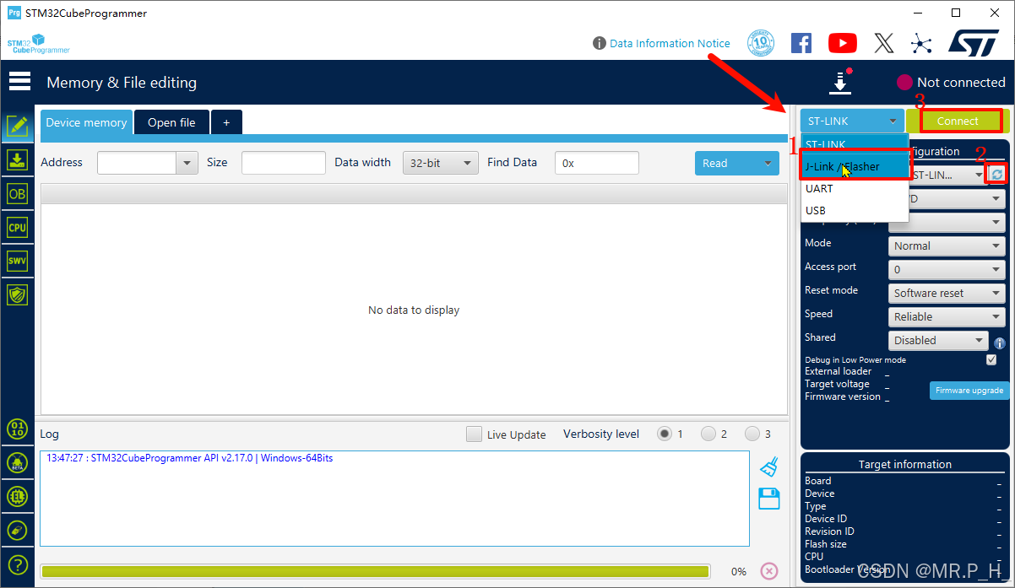Click the Address input field
1015x588 pixels.
tap(137, 163)
